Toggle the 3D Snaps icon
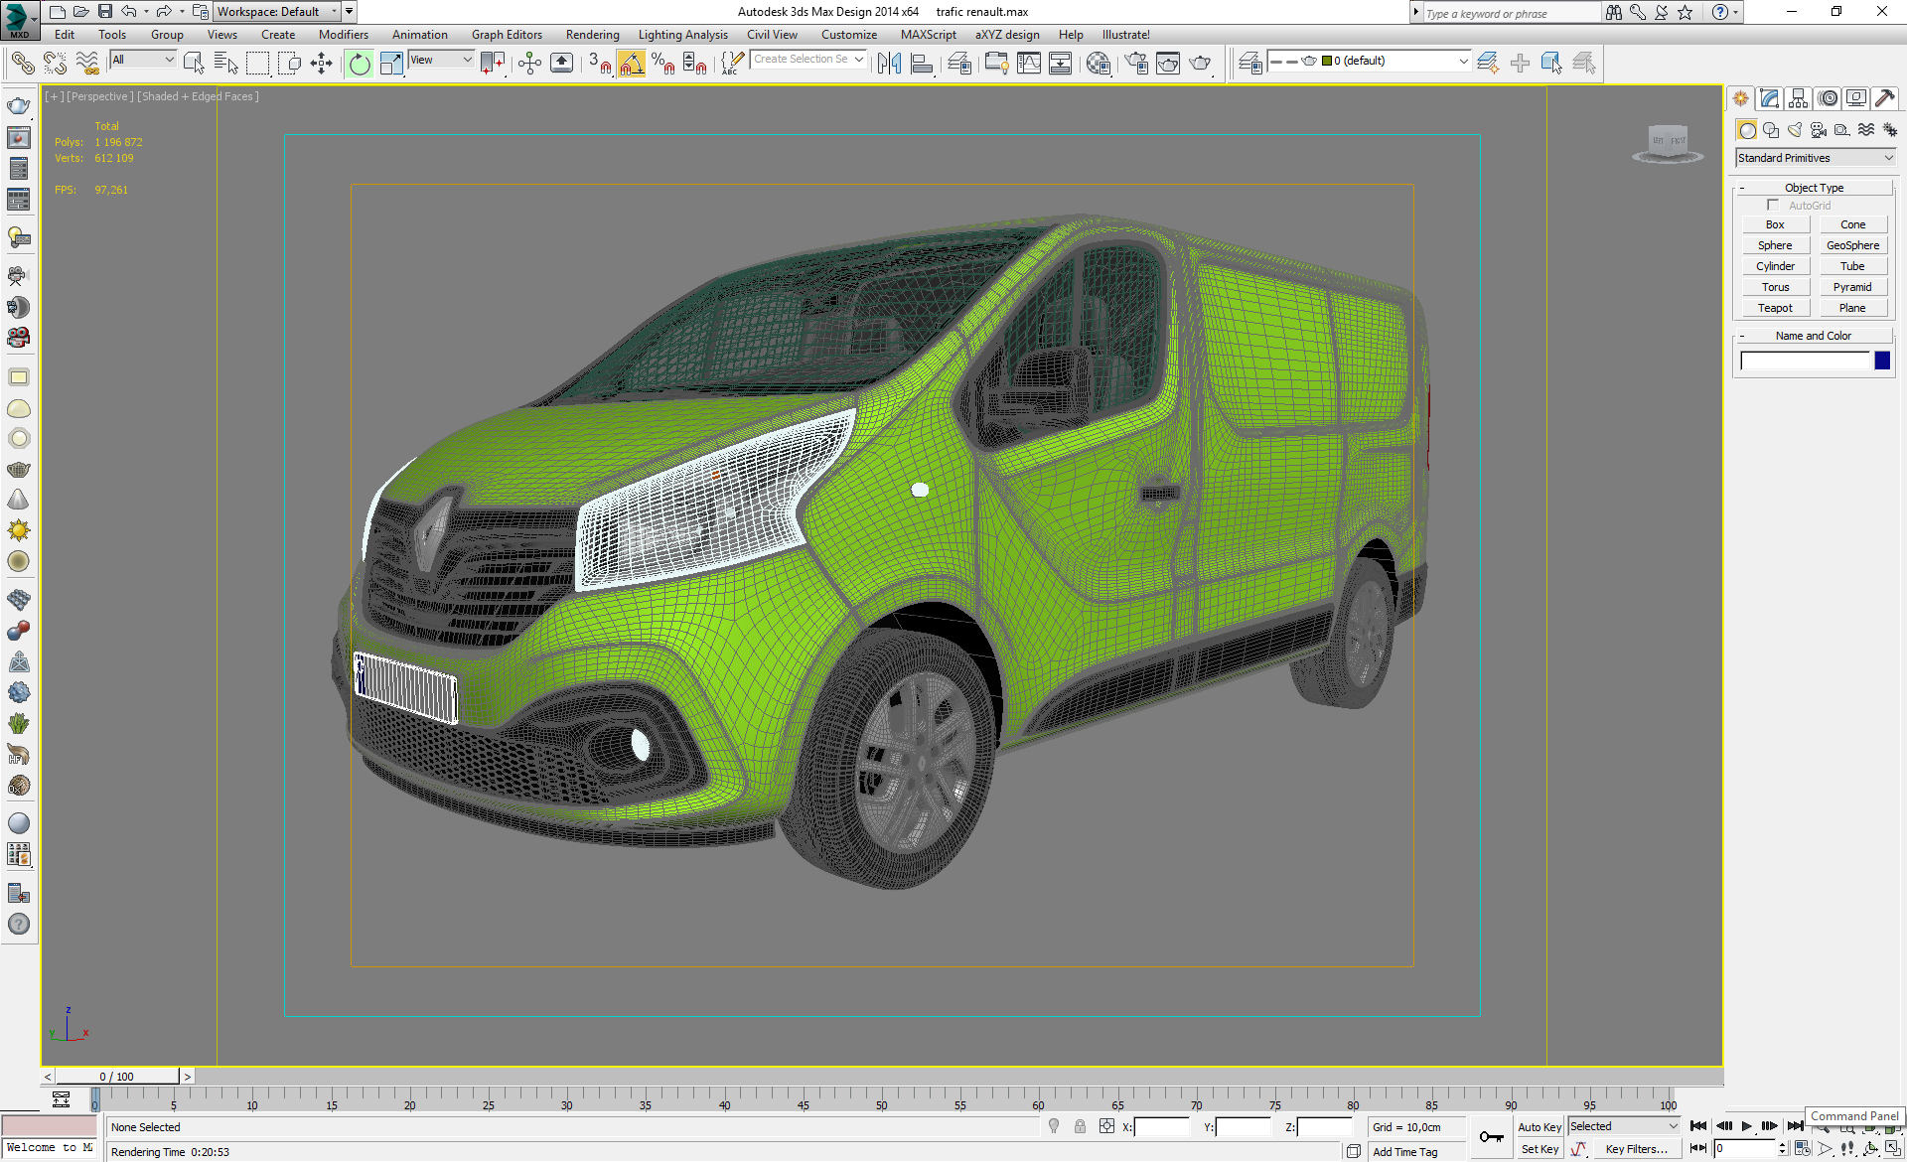1907x1162 pixels. [599, 64]
